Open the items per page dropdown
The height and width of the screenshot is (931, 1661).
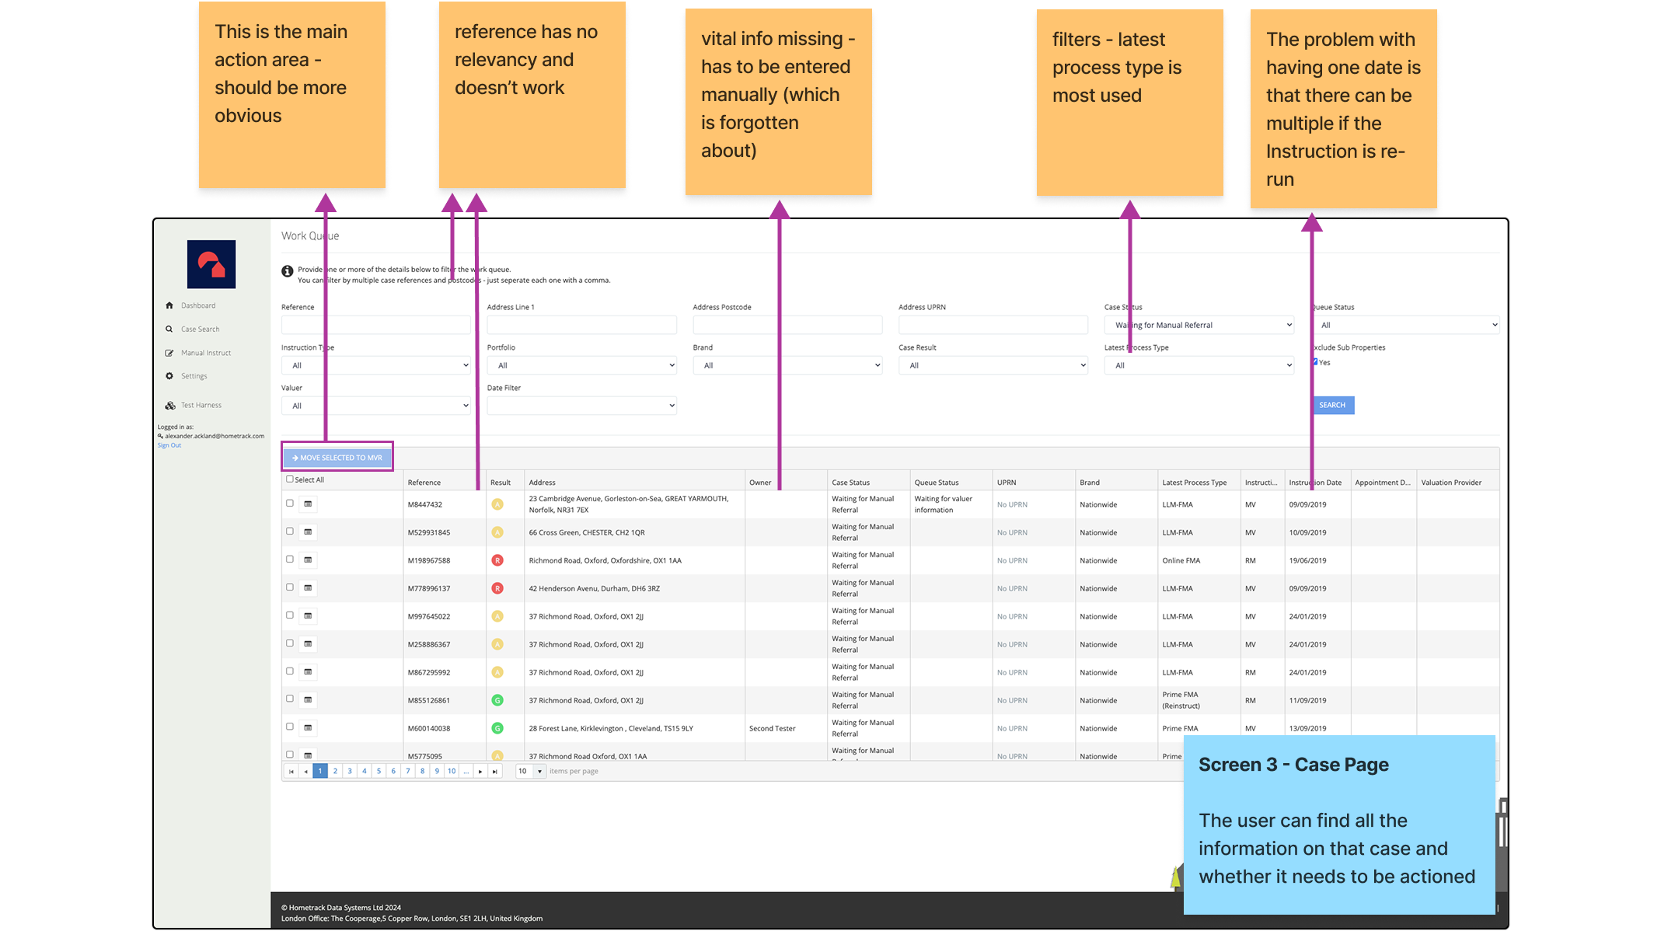click(530, 772)
